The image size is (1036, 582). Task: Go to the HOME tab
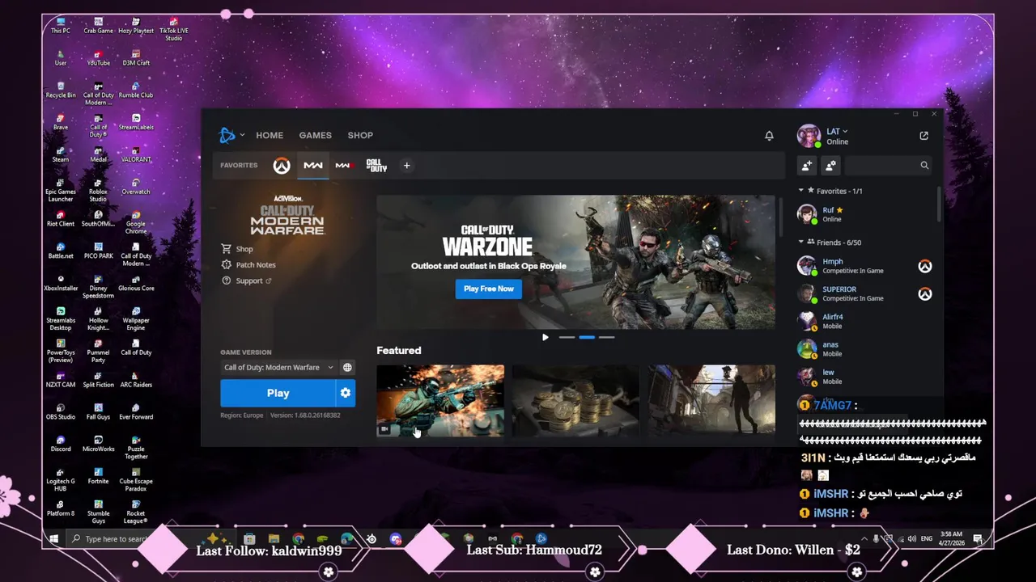point(270,135)
